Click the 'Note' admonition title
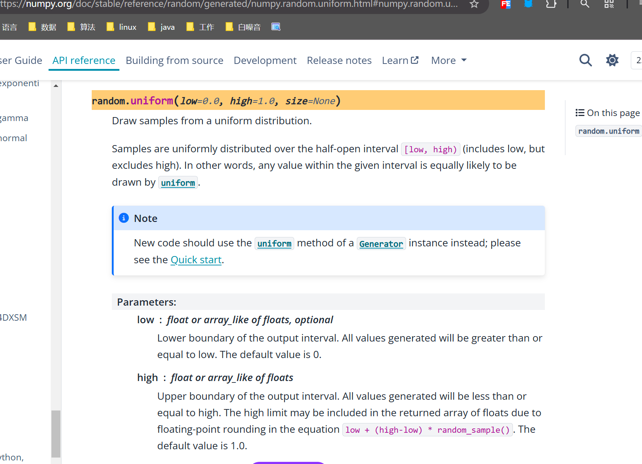 (x=146, y=218)
